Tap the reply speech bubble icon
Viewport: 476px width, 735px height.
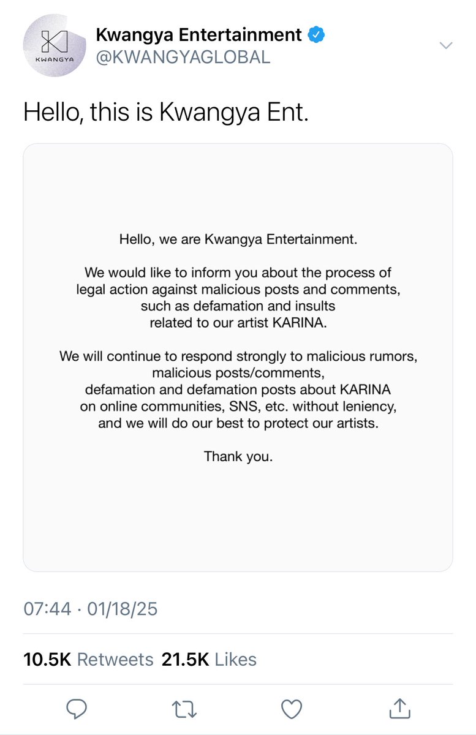(x=77, y=709)
